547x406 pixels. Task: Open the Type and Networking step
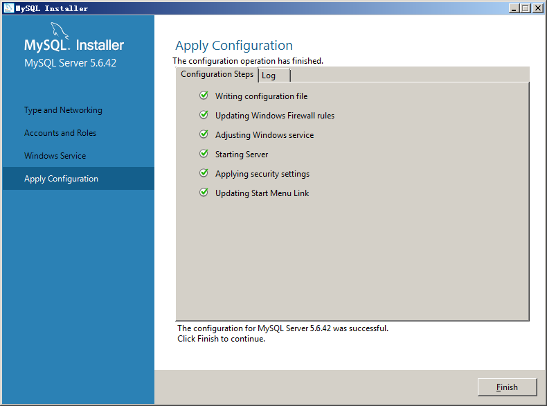click(x=63, y=110)
